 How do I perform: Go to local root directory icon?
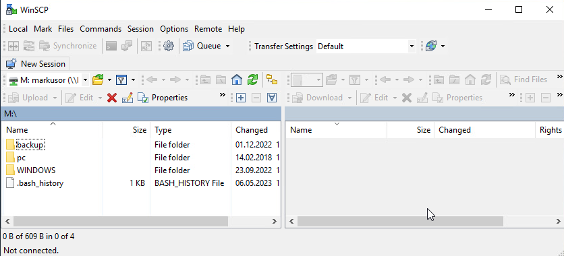click(x=221, y=79)
